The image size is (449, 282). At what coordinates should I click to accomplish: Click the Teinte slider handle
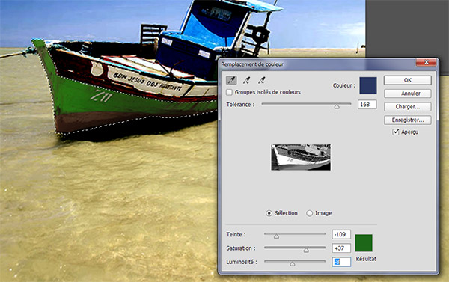pos(276,236)
